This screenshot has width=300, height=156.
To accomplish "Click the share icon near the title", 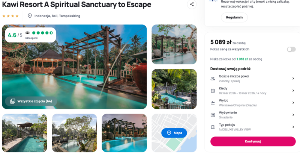I will pyautogui.click(x=192, y=5).
